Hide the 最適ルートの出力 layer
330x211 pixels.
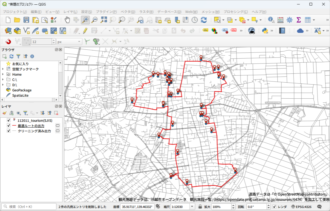[x=9, y=126]
